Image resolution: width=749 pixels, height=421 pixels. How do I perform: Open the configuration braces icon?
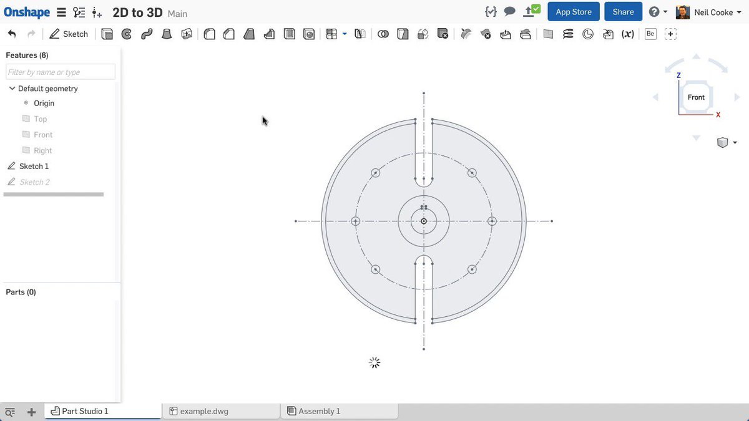pyautogui.click(x=491, y=12)
